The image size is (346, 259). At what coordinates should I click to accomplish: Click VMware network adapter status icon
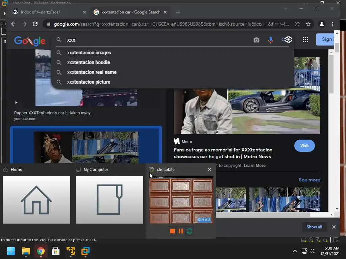(318, 240)
